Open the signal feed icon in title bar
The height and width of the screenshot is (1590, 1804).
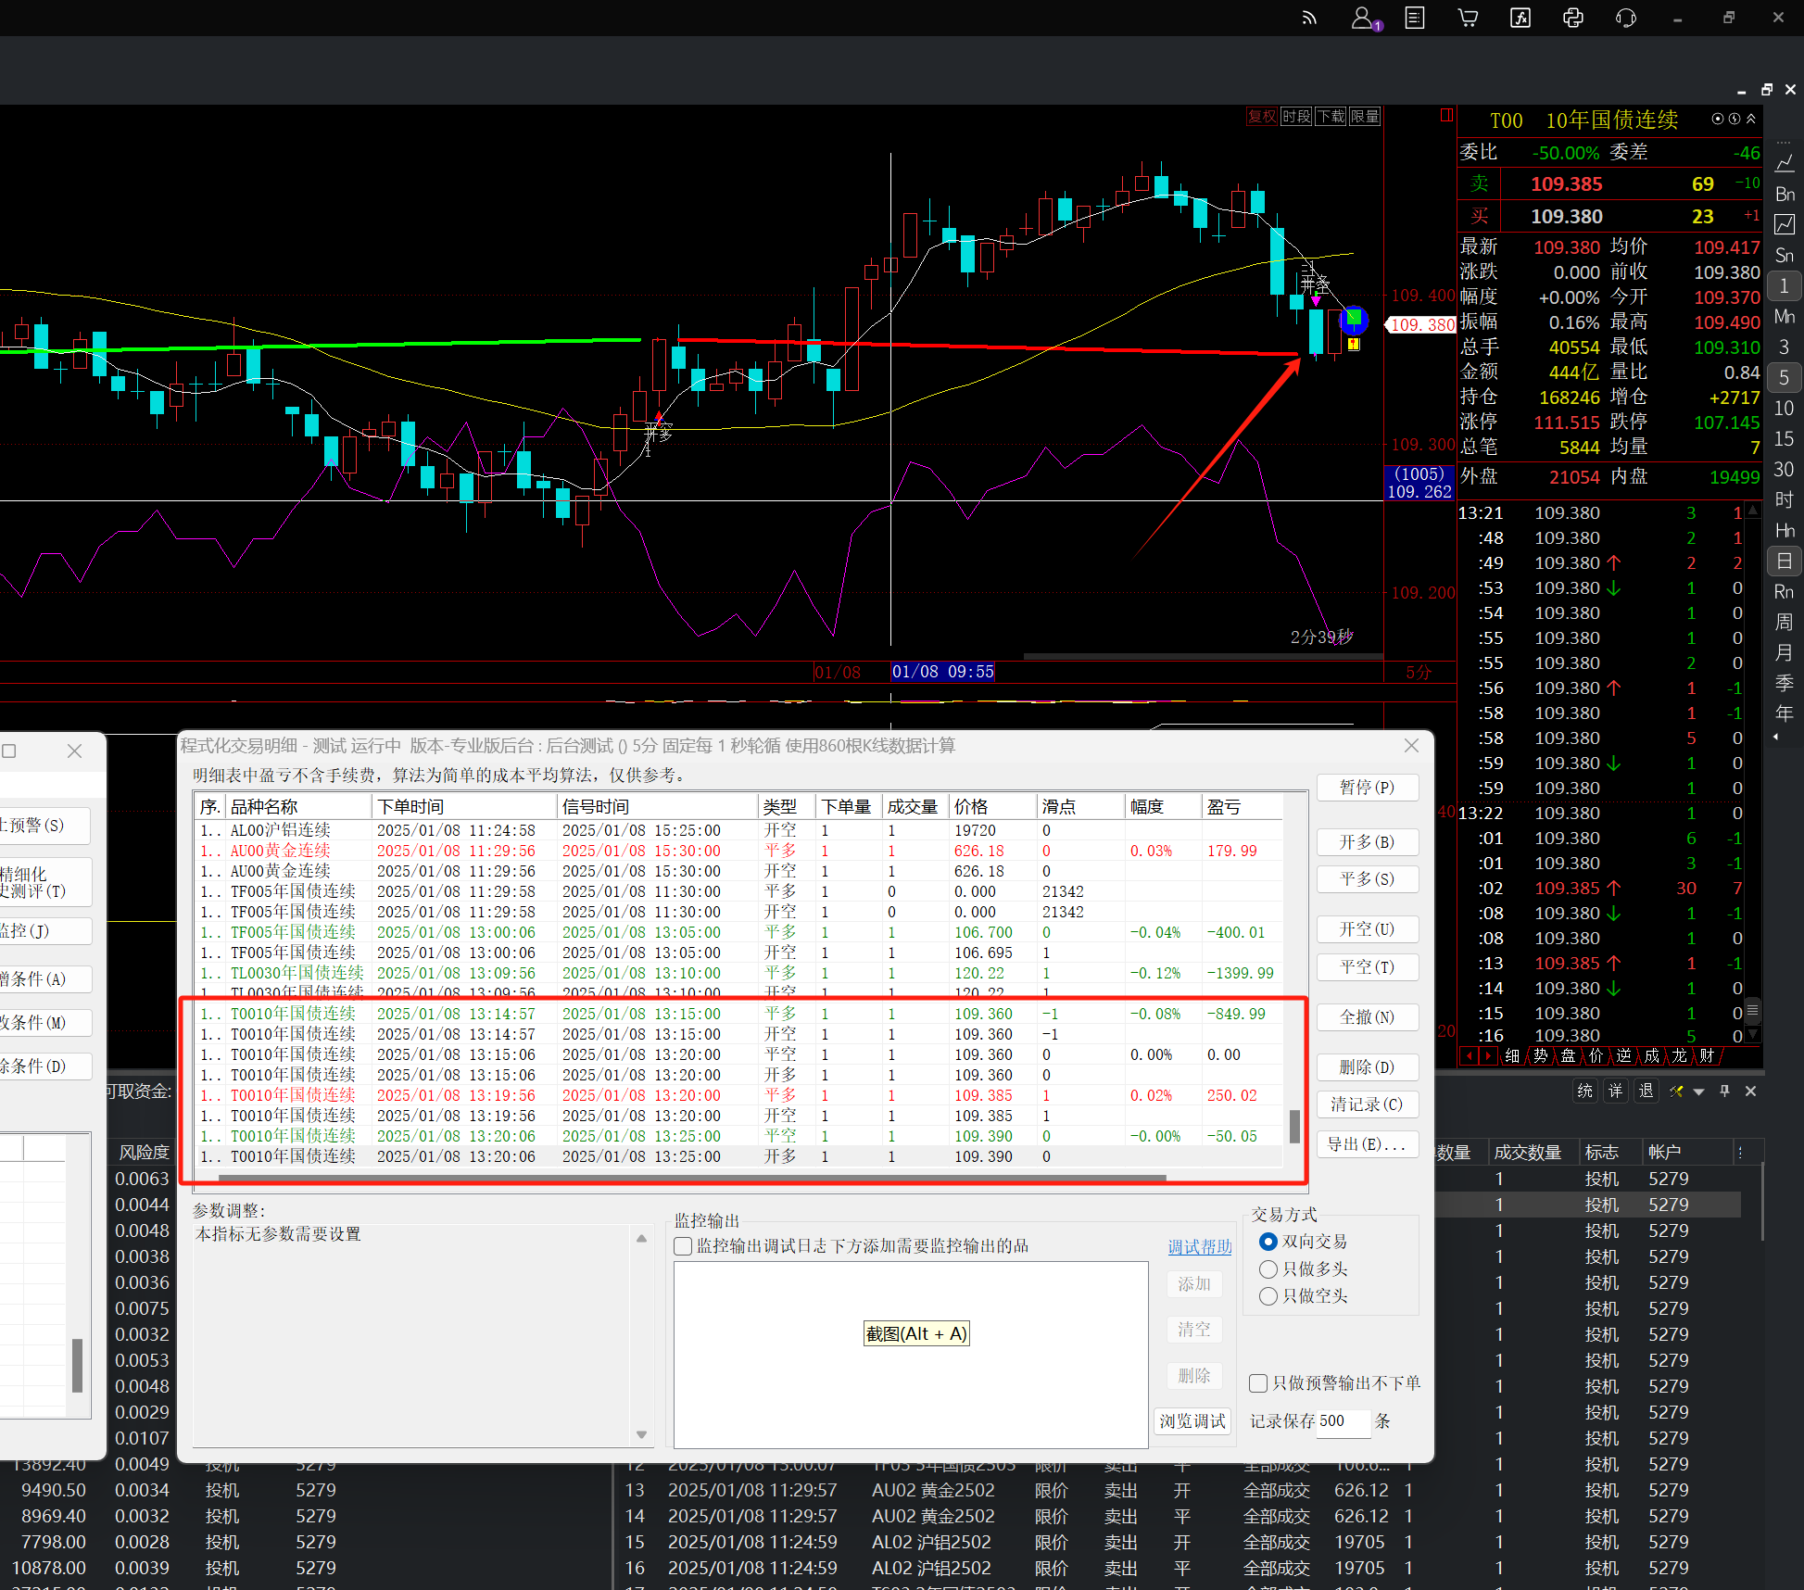(x=1309, y=18)
